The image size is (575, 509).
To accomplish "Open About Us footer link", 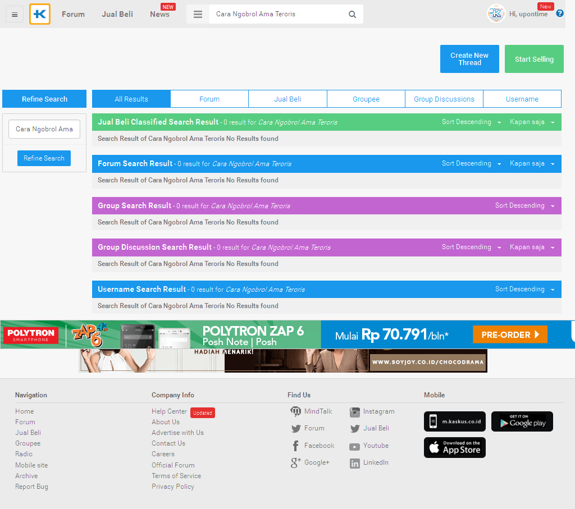I will (x=166, y=422).
